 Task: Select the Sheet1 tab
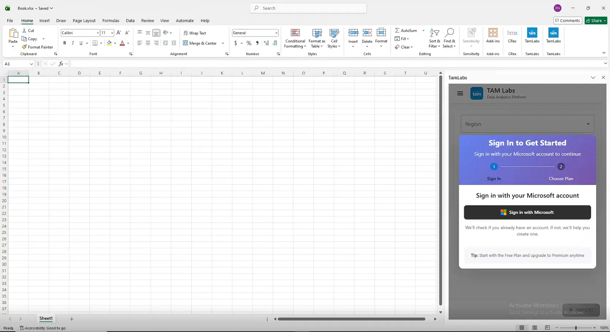pyautogui.click(x=46, y=319)
